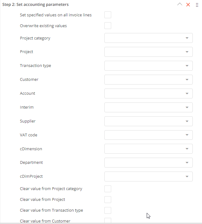Remove Step 2 with red X icon

pos(188,5)
